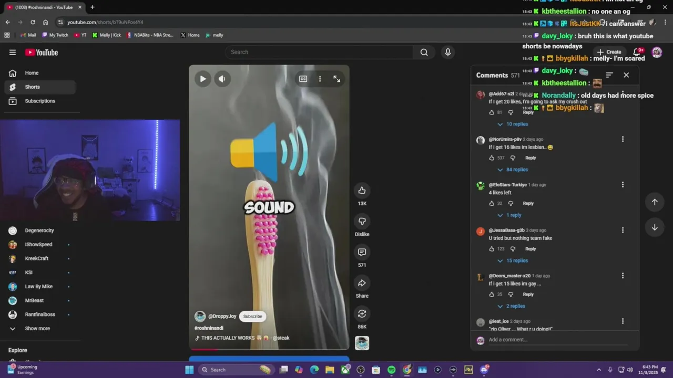Reply to @EfeStars-Turkiye's comment

click(528, 203)
